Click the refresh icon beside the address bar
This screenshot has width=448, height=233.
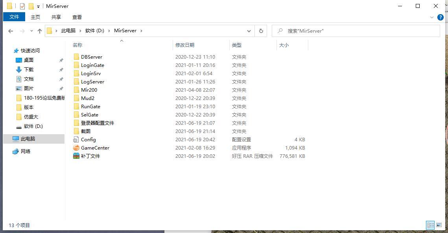coord(261,31)
